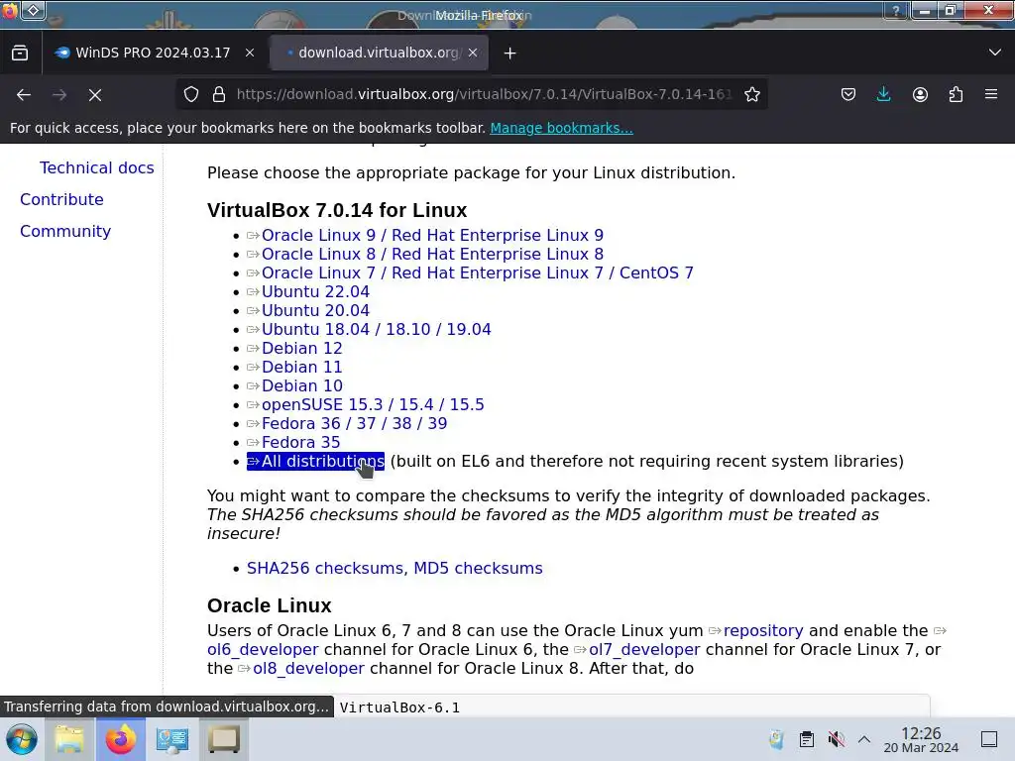Open clock showing 12:26
The width and height of the screenshot is (1015, 761).
click(x=921, y=739)
